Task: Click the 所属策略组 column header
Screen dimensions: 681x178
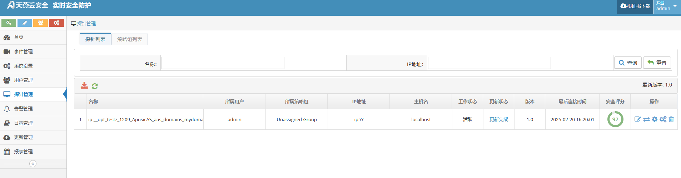Action: coord(297,102)
